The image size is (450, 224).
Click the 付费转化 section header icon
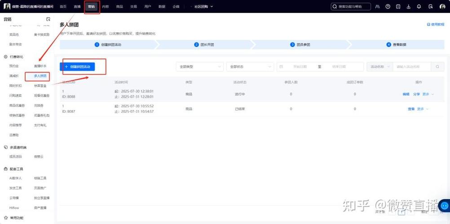tap(5, 57)
